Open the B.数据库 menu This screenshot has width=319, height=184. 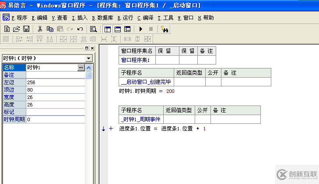pos(102,18)
